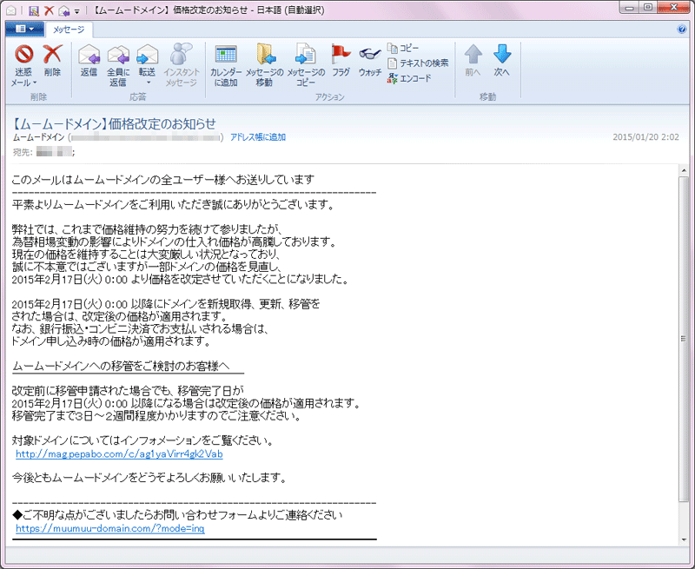Image resolution: width=695 pixels, height=569 pixels.
Task: Click the message body scrollbar thumb
Action: [683, 339]
